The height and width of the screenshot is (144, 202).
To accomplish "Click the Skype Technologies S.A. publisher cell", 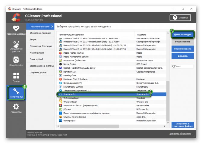I will (x=147, y=83).
